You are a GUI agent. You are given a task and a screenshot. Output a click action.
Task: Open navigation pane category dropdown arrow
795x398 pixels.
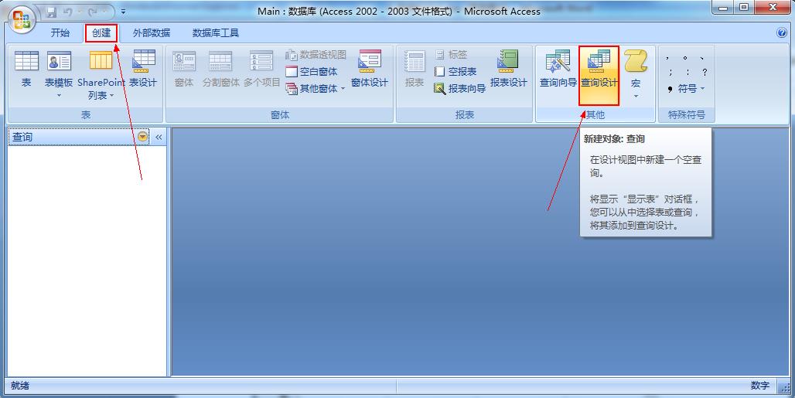pyautogui.click(x=143, y=137)
